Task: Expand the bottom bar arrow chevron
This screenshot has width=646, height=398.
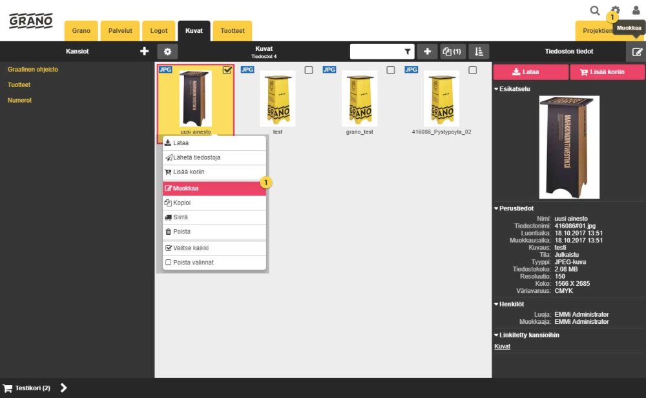Action: pos(63,388)
